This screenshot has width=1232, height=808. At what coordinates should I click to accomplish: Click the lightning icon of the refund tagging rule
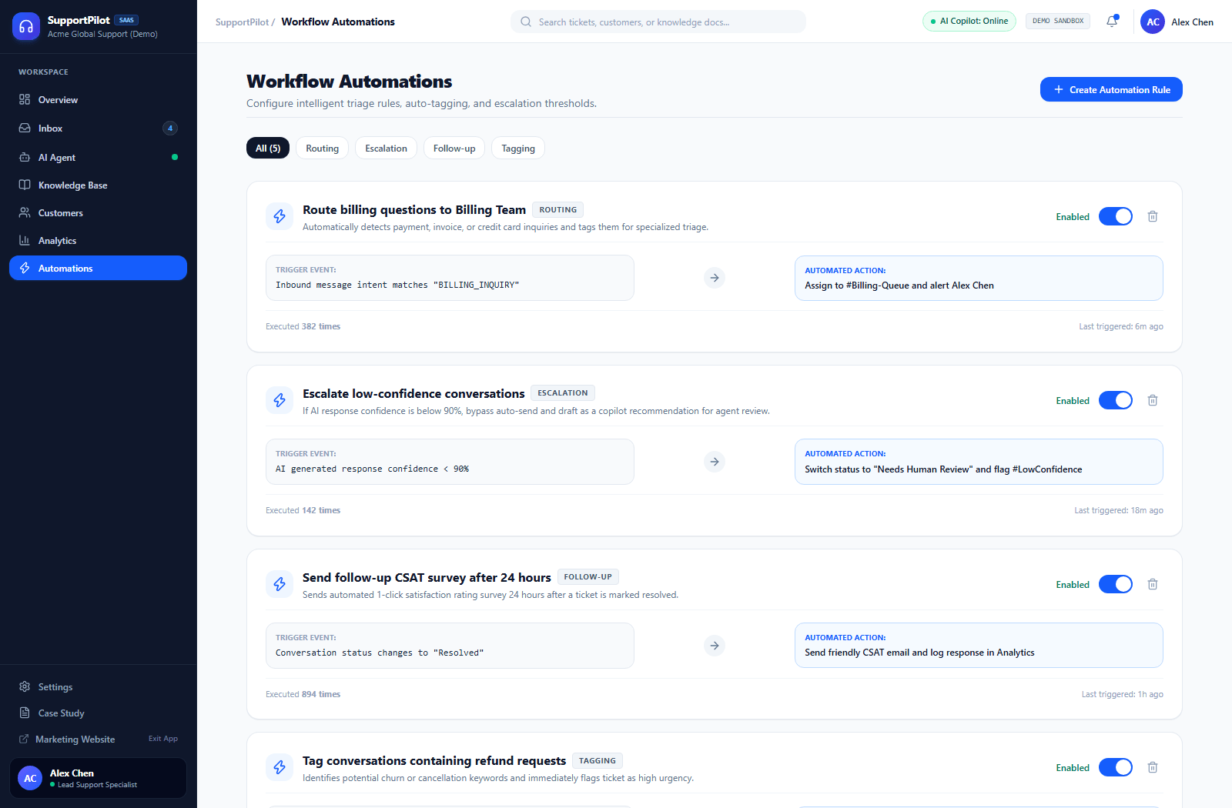click(280, 767)
